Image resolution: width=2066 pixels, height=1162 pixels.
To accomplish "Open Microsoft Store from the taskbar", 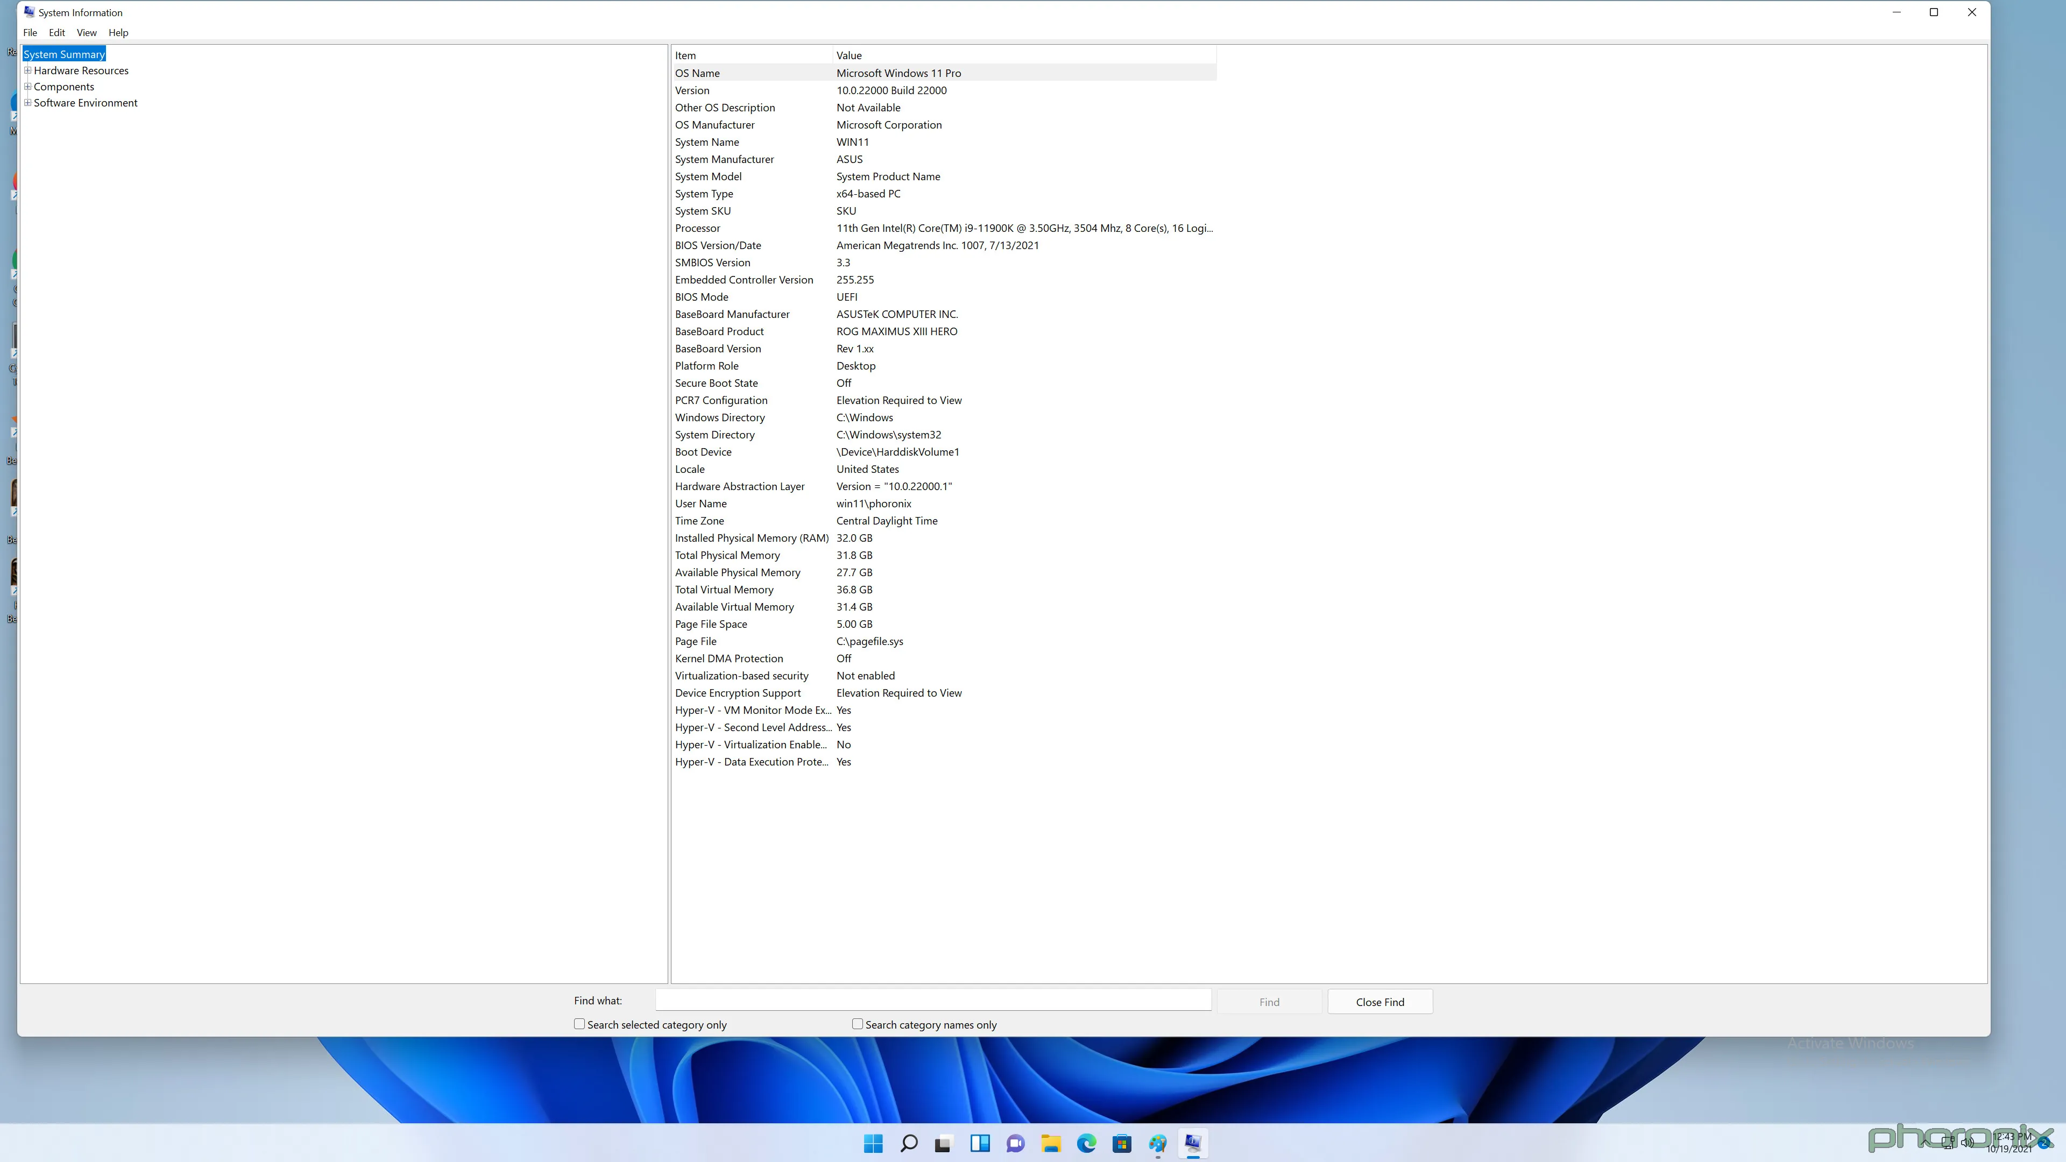I will tap(1122, 1144).
